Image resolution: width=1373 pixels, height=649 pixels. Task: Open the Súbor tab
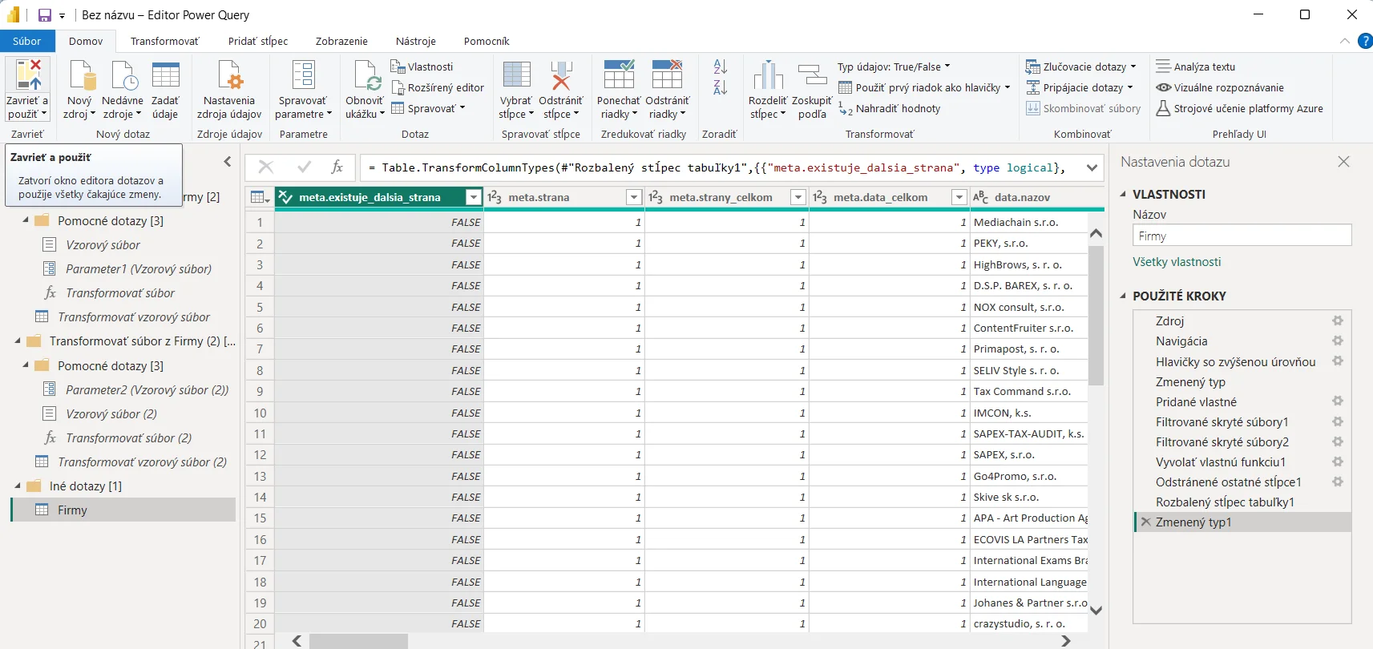26,41
